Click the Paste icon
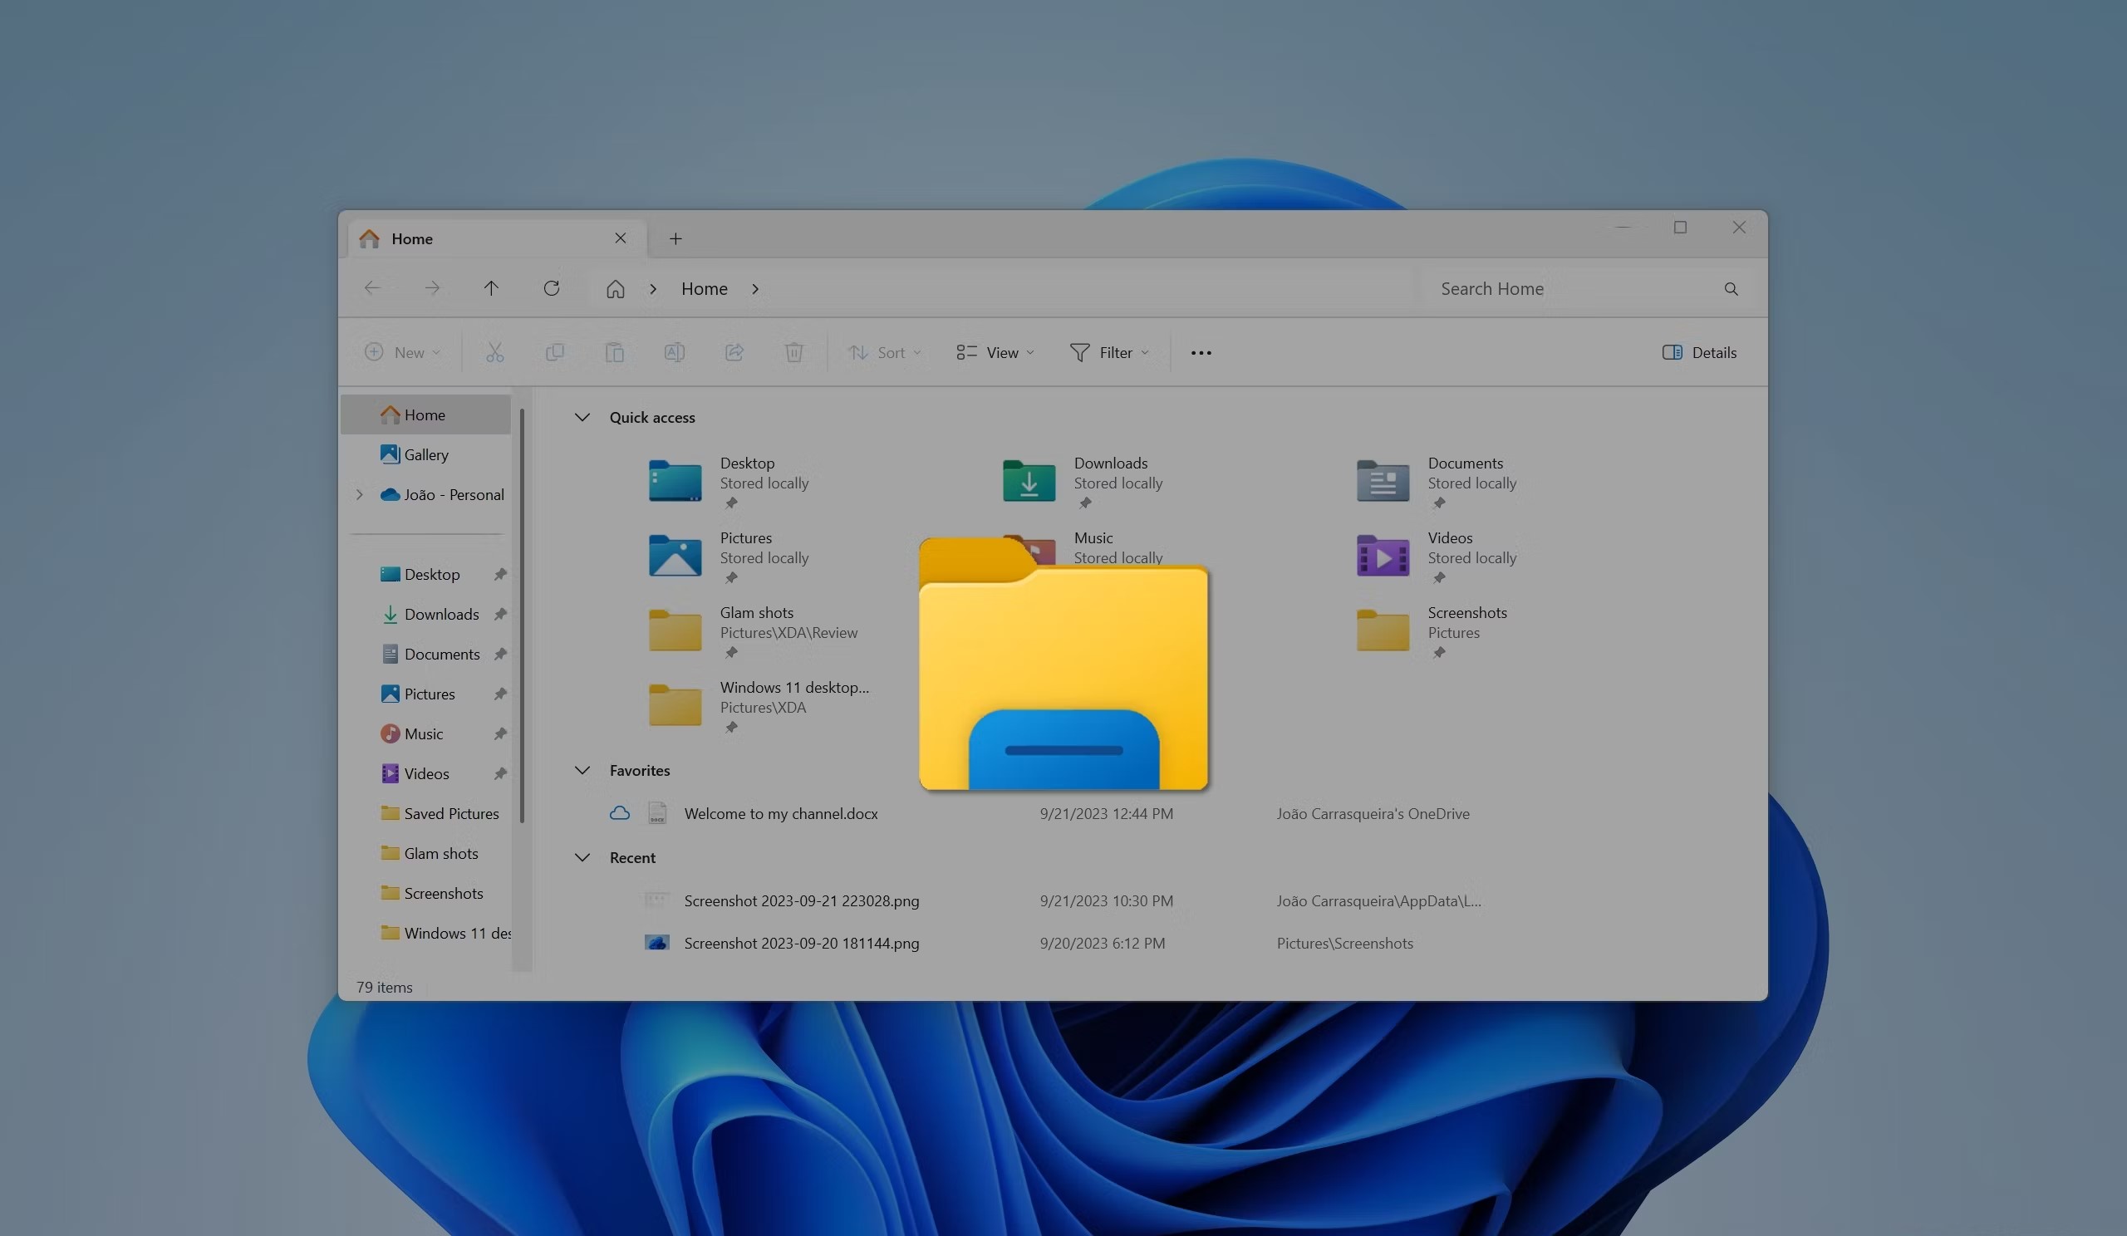This screenshot has width=2127, height=1236. click(615, 352)
